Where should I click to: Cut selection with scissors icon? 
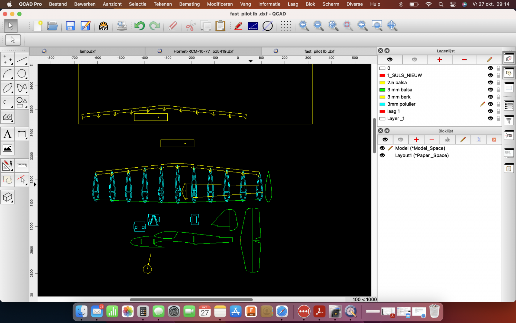tap(191, 26)
